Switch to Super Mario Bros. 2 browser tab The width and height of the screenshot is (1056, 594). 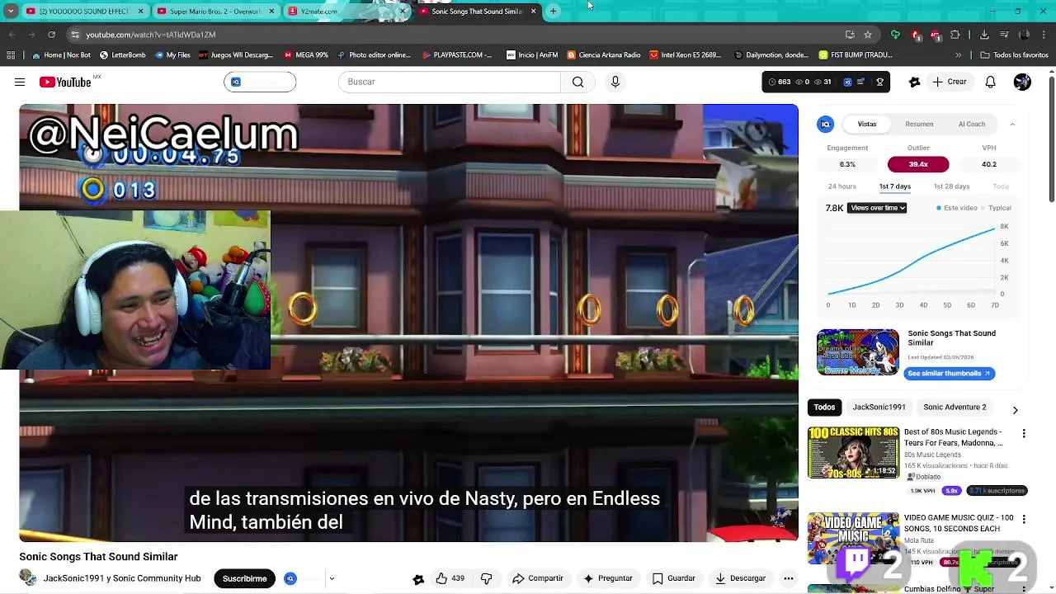pyautogui.click(x=216, y=12)
